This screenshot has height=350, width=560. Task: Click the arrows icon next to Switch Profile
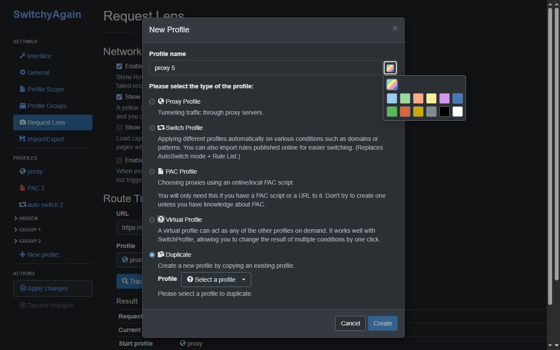click(x=161, y=128)
